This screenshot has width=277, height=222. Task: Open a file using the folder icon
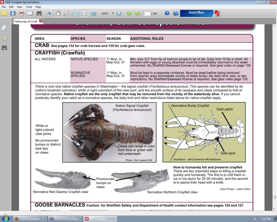coord(4,13)
